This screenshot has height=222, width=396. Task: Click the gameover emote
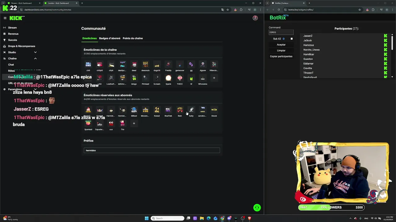(180, 64)
